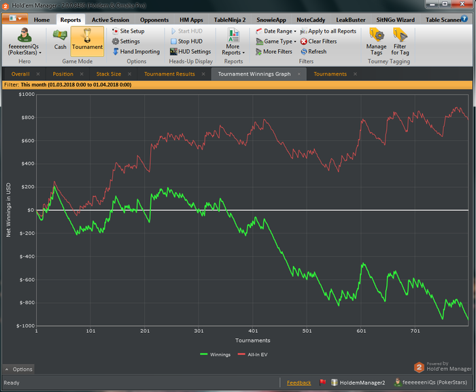The width and height of the screenshot is (476, 392).
Task: Switch to the Tournaments report tab
Action: [330, 74]
